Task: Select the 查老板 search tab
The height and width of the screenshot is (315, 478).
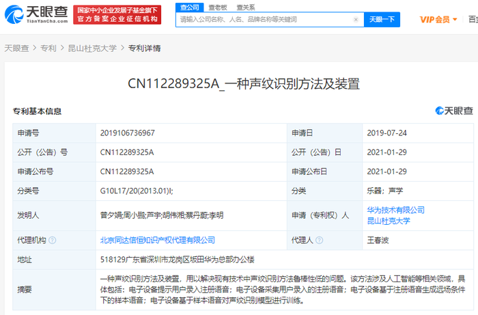Action: point(218,8)
